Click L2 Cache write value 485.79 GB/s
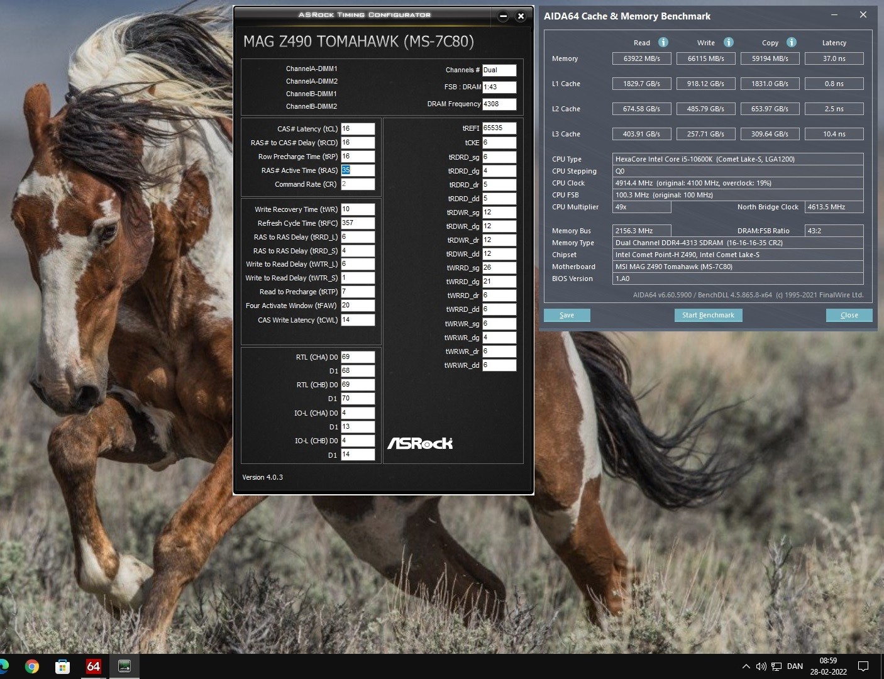This screenshot has height=679, width=884. [x=706, y=109]
